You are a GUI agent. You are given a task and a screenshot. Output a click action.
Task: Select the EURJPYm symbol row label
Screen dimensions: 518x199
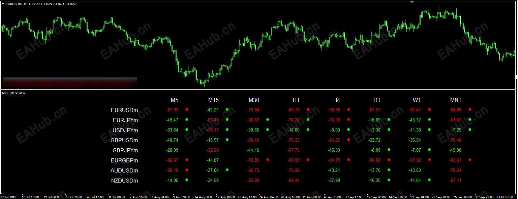tap(125, 120)
